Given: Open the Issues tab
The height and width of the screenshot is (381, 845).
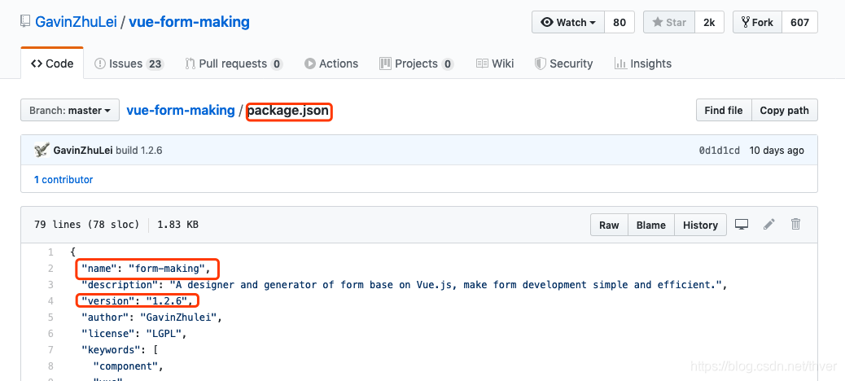Looking at the screenshot, I should [129, 63].
